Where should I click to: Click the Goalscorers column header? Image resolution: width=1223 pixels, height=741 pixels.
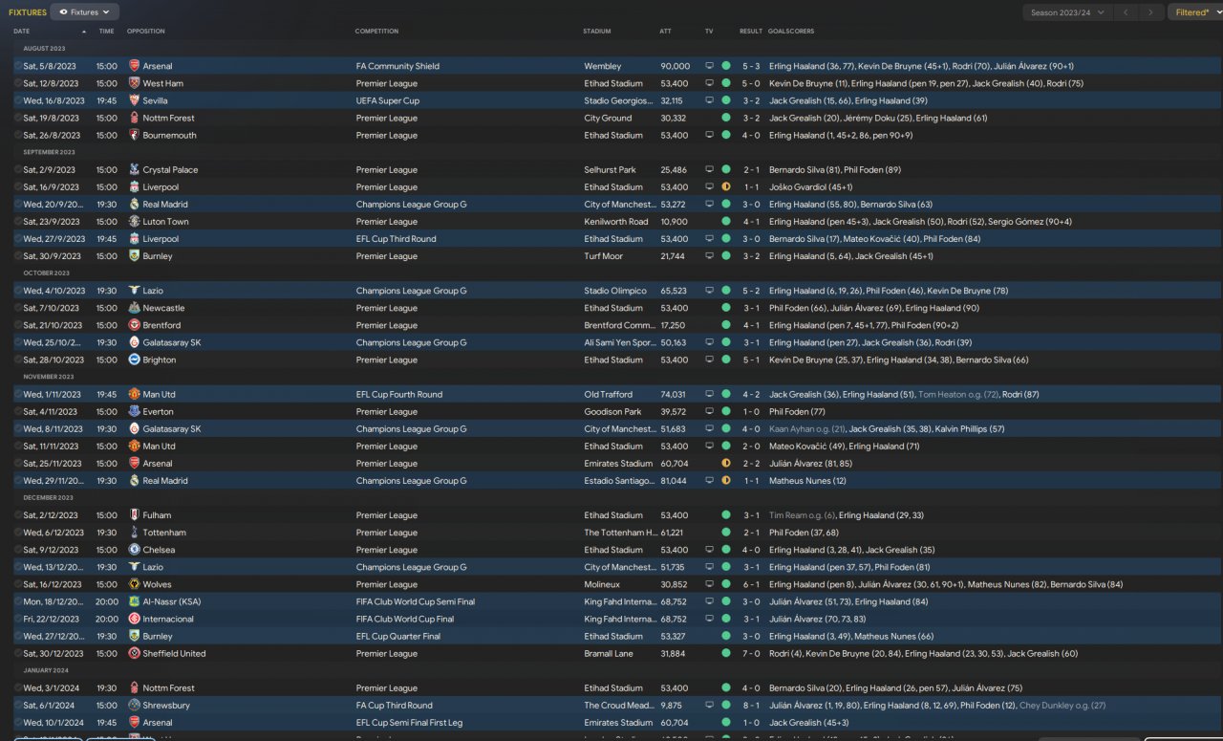[790, 32]
